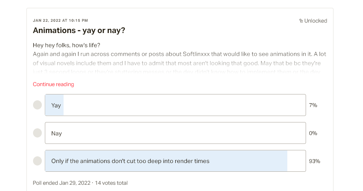
Task: Click the faded truncated last line of the post
Action: click(176, 71)
